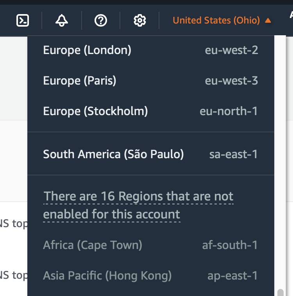Choose the Europe (Stockholm) region

[x=95, y=111]
